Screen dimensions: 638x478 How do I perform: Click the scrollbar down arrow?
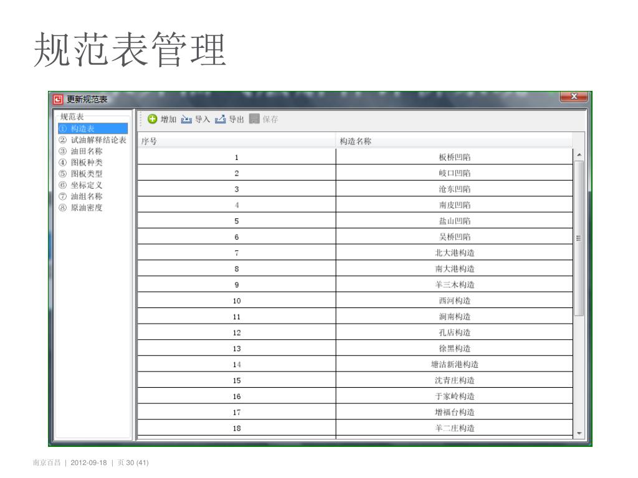click(579, 433)
